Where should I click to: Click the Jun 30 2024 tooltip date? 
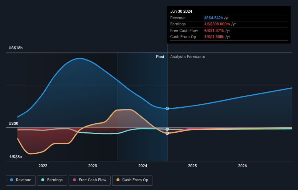181,11
